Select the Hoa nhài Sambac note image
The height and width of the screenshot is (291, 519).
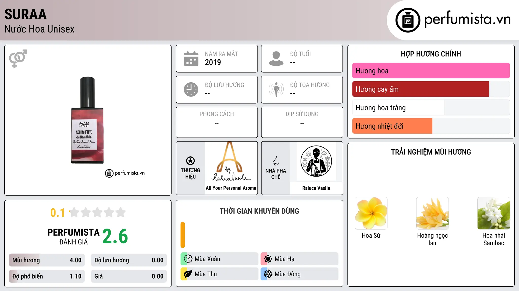pos(494,213)
